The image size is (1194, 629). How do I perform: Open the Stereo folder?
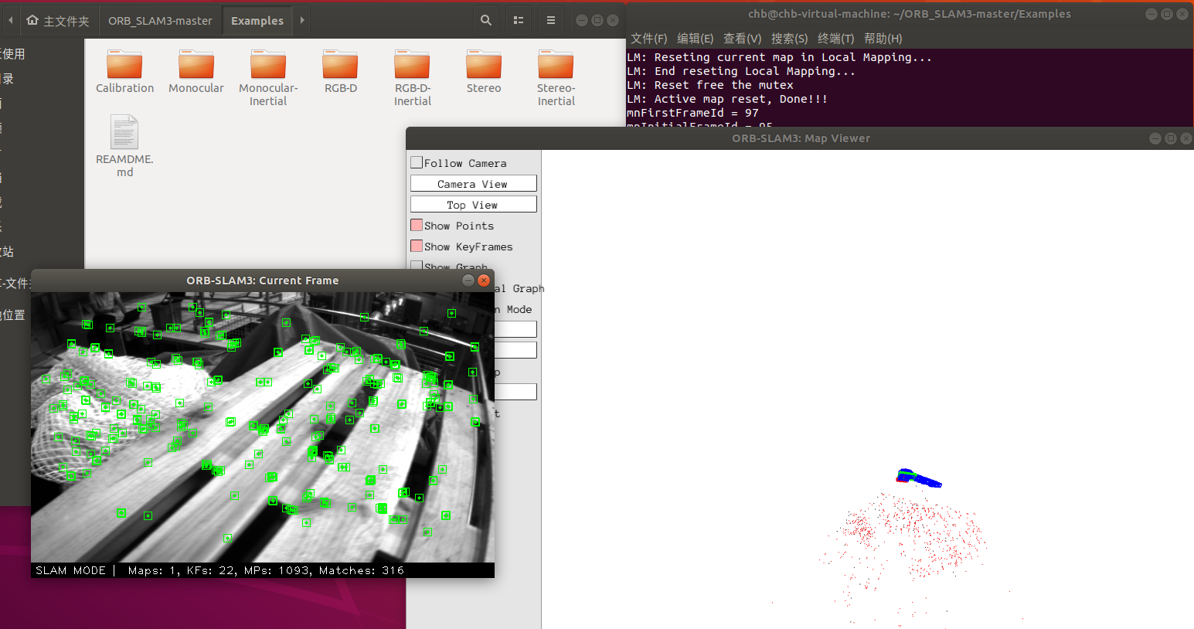[x=484, y=71]
